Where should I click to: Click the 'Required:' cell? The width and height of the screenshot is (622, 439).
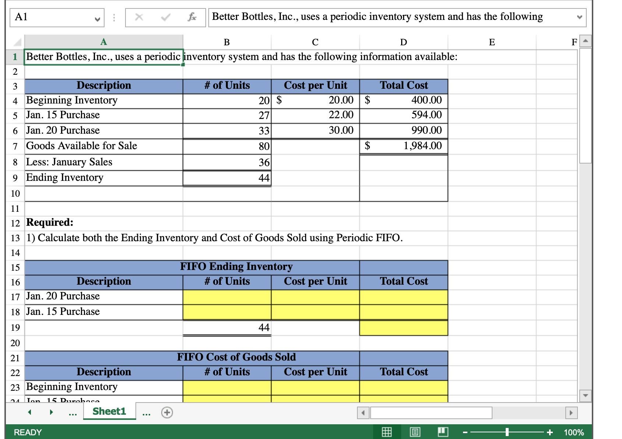tap(104, 223)
